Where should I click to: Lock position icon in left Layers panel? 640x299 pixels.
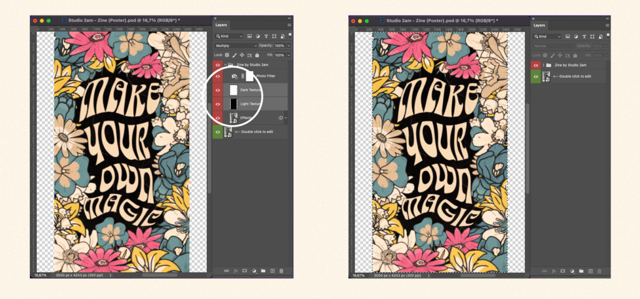(242, 55)
